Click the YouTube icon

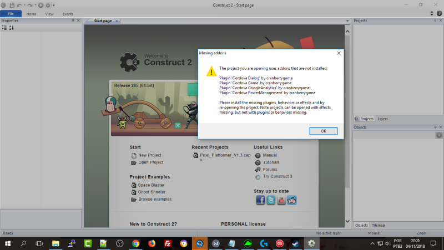coord(281,200)
